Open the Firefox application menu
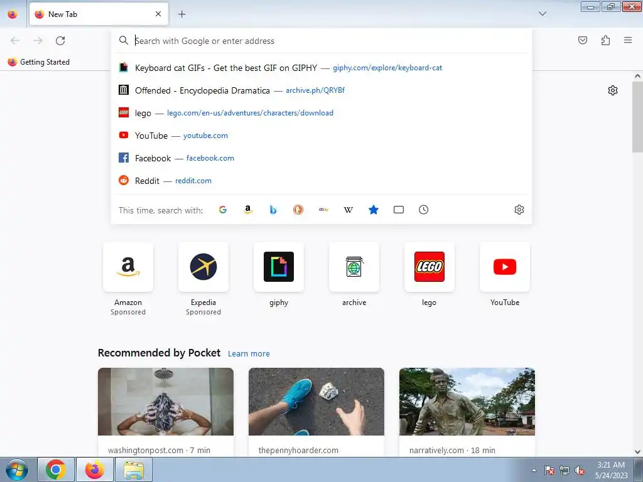The height and width of the screenshot is (482, 643). [628, 40]
